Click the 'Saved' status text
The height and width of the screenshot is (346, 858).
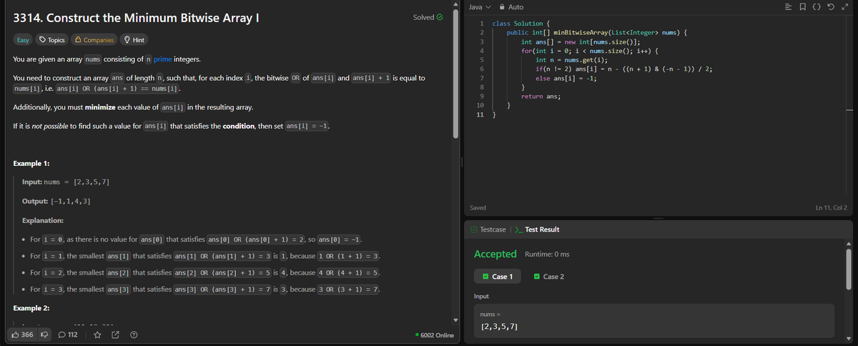(478, 207)
